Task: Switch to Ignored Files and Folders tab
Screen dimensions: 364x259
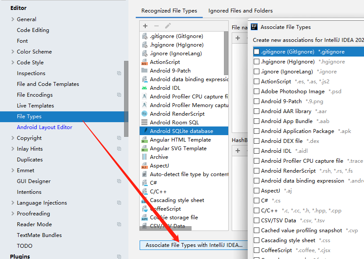Action: [240, 11]
